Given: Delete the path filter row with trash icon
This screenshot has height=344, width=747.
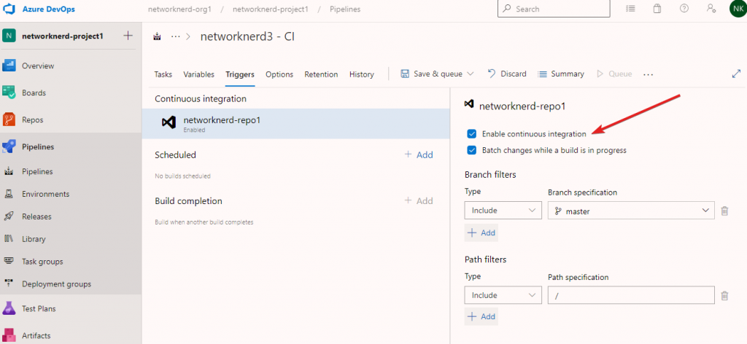Looking at the screenshot, I should coord(724,295).
